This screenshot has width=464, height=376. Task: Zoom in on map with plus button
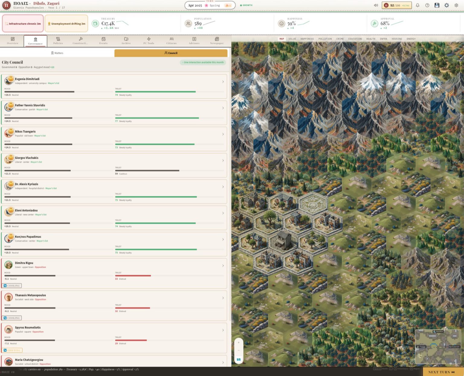tap(239, 342)
